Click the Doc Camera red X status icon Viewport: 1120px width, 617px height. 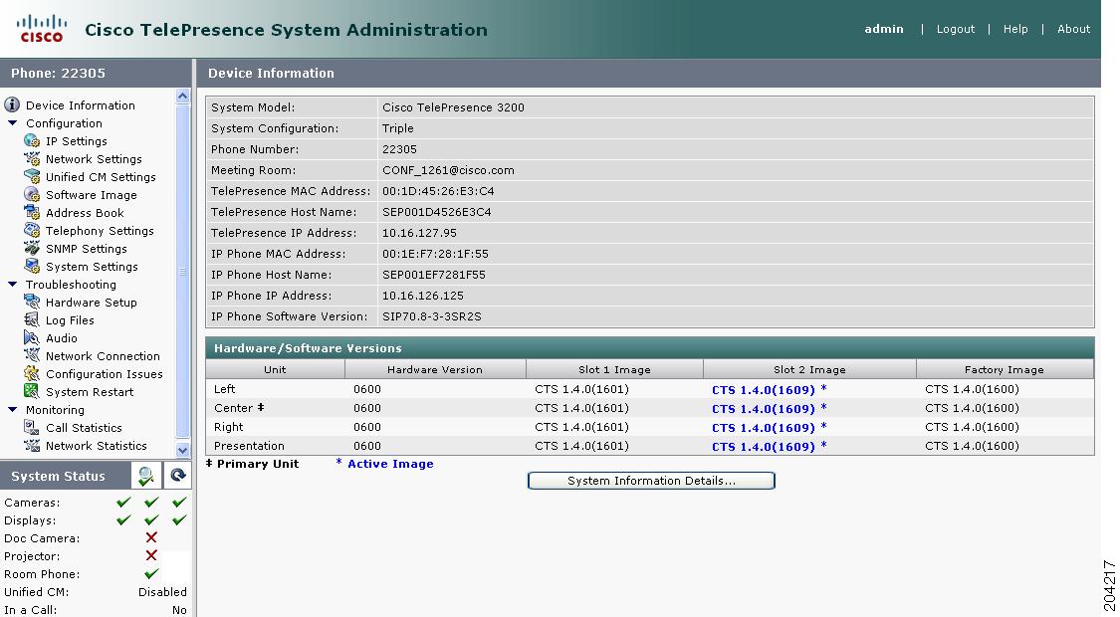[151, 537]
